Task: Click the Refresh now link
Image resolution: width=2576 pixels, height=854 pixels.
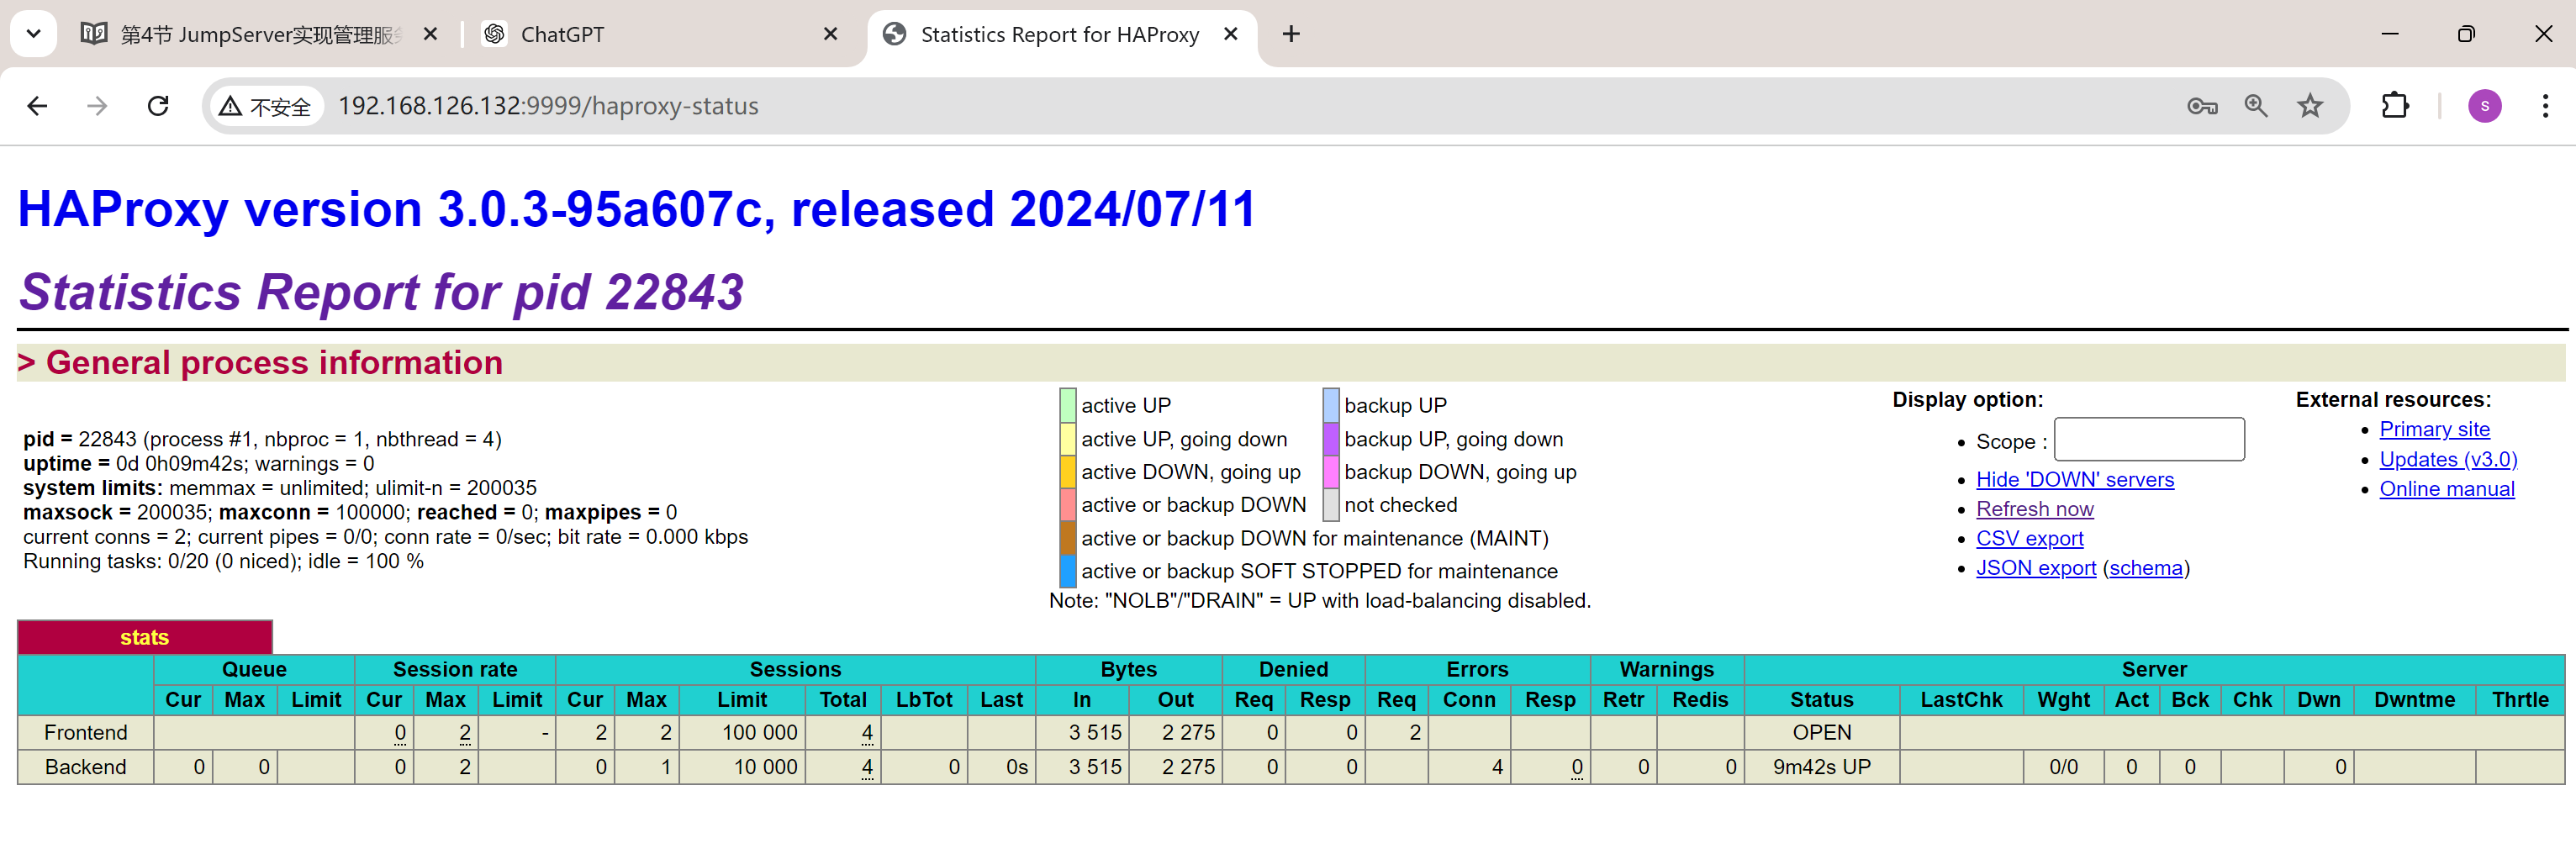Action: click(2034, 509)
